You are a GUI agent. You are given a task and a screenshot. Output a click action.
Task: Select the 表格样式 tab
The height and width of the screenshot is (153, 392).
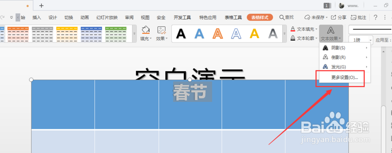pyautogui.click(x=260, y=18)
